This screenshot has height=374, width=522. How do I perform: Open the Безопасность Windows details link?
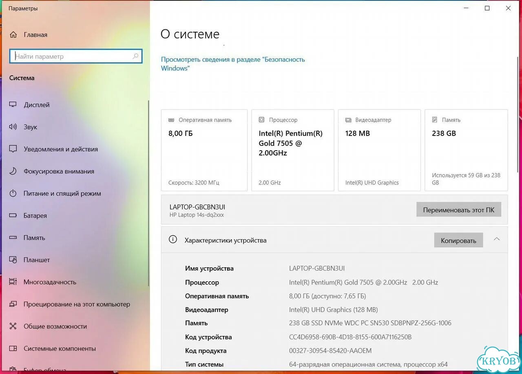click(233, 63)
